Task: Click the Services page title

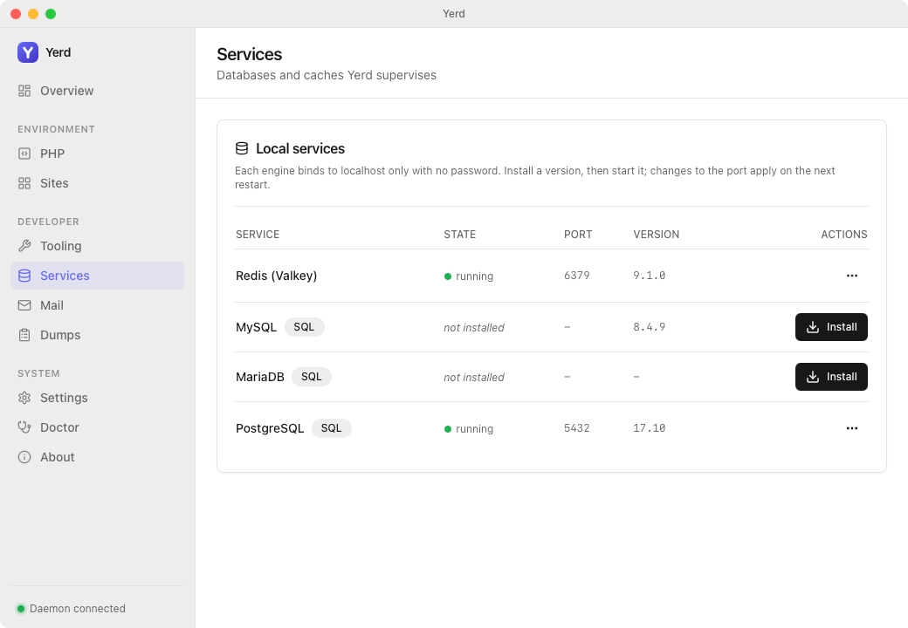Action: tap(250, 54)
